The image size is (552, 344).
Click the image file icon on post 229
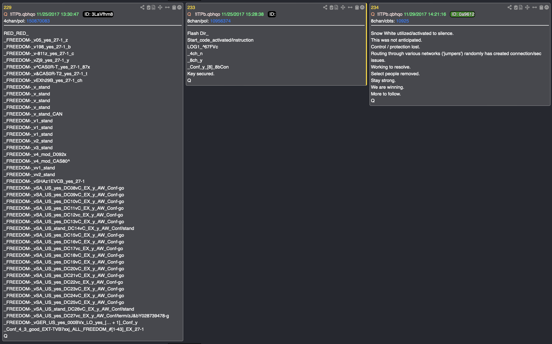pyautogui.click(x=154, y=7)
